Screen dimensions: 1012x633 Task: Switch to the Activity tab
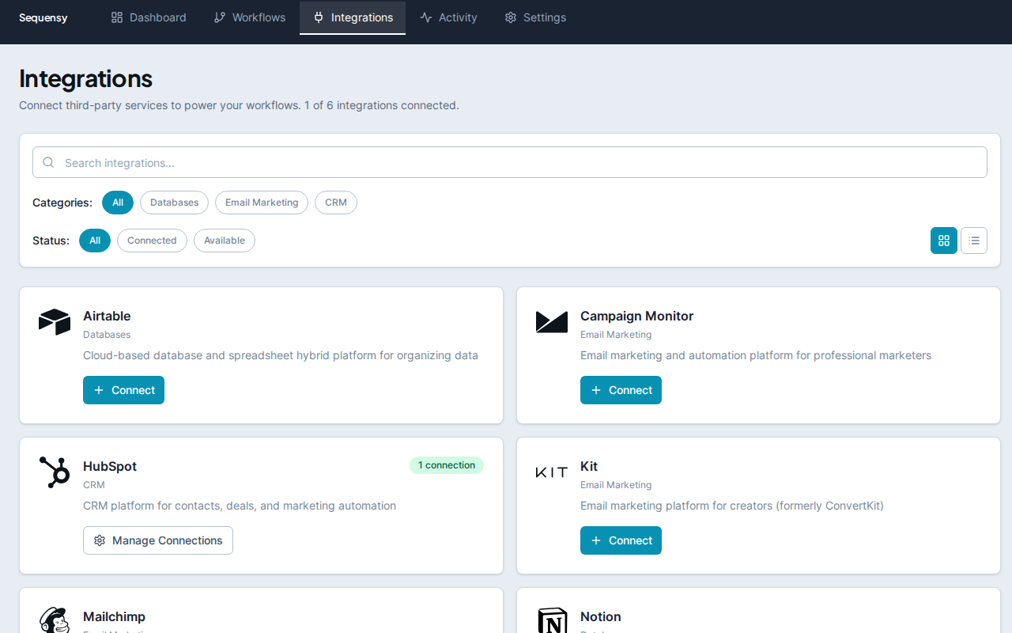pyautogui.click(x=448, y=17)
